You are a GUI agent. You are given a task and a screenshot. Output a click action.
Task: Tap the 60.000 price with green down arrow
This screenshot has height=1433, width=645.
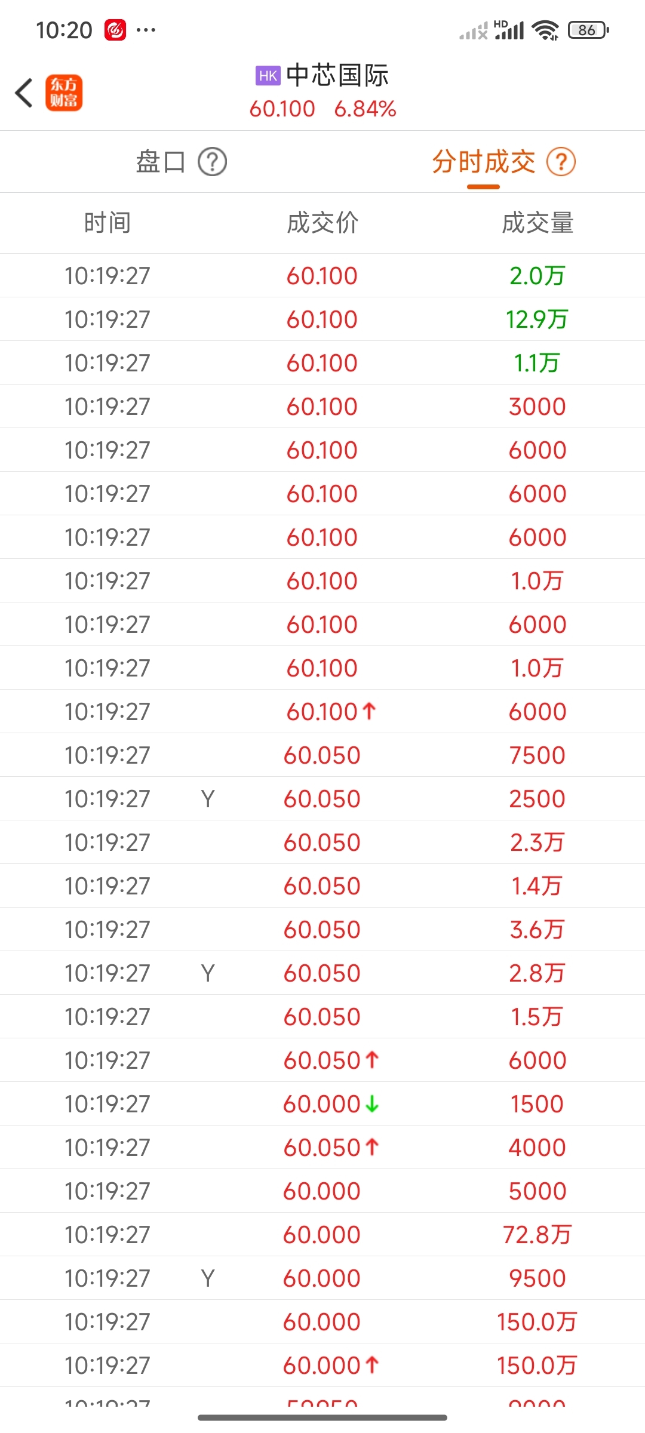331,1103
